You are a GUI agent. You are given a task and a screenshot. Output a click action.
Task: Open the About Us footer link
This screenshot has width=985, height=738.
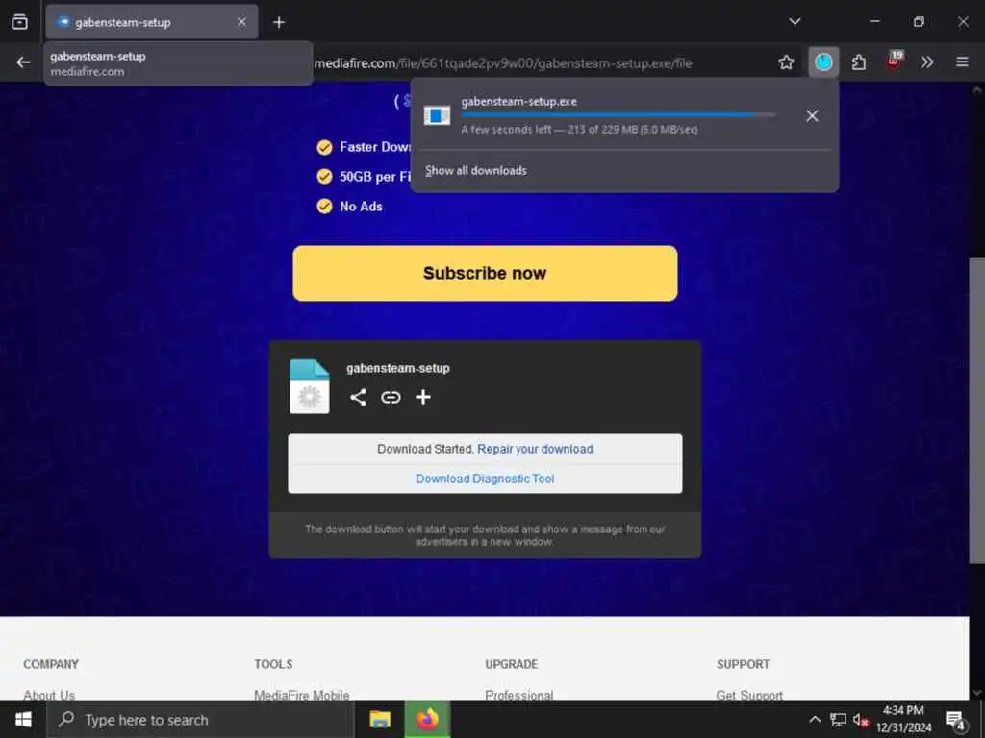click(49, 695)
